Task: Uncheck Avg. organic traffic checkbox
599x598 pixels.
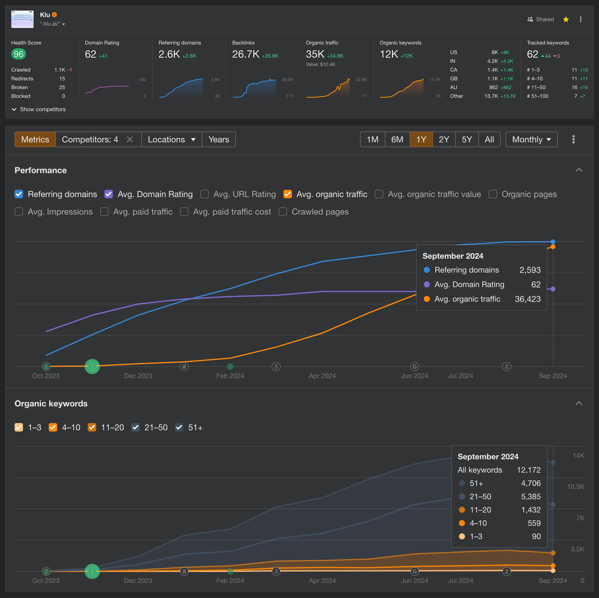Action: pos(288,194)
